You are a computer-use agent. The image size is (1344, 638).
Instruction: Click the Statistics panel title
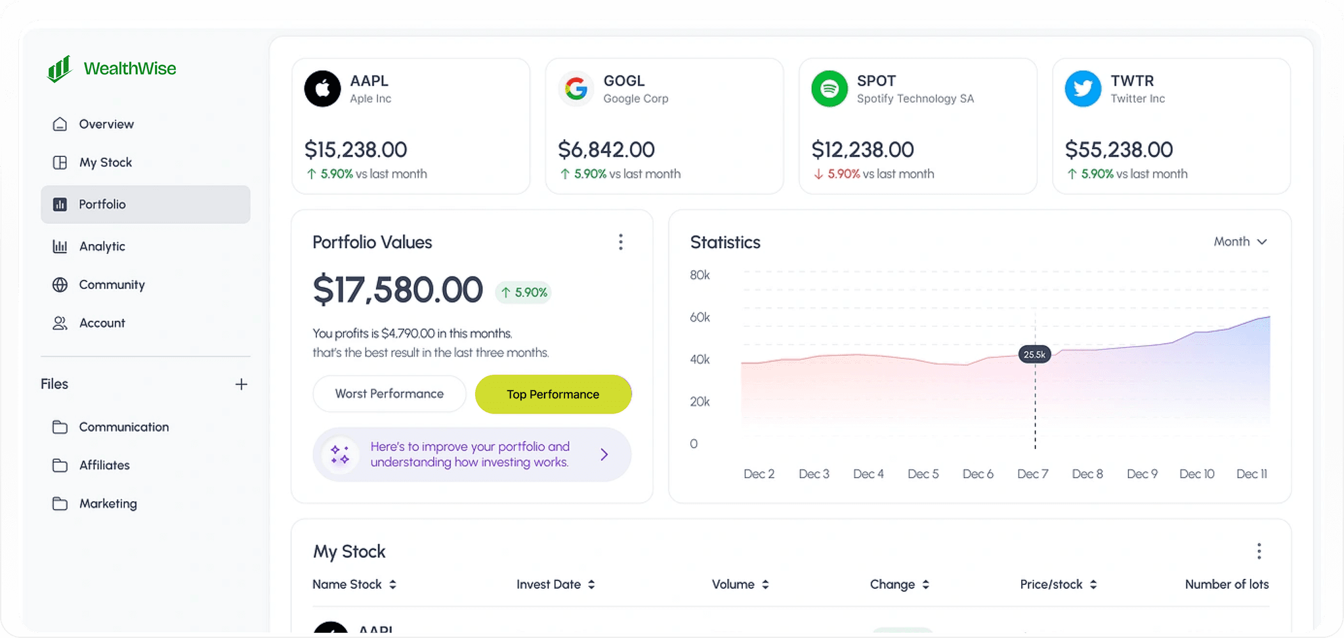725,242
